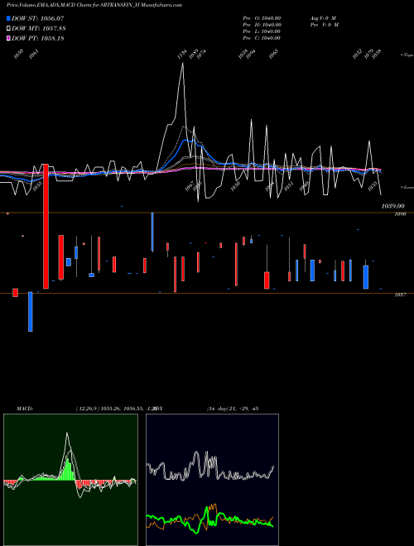This screenshot has height=546, width=414.
Task: Click the 1090 upper price level label
Action: click(x=400, y=214)
